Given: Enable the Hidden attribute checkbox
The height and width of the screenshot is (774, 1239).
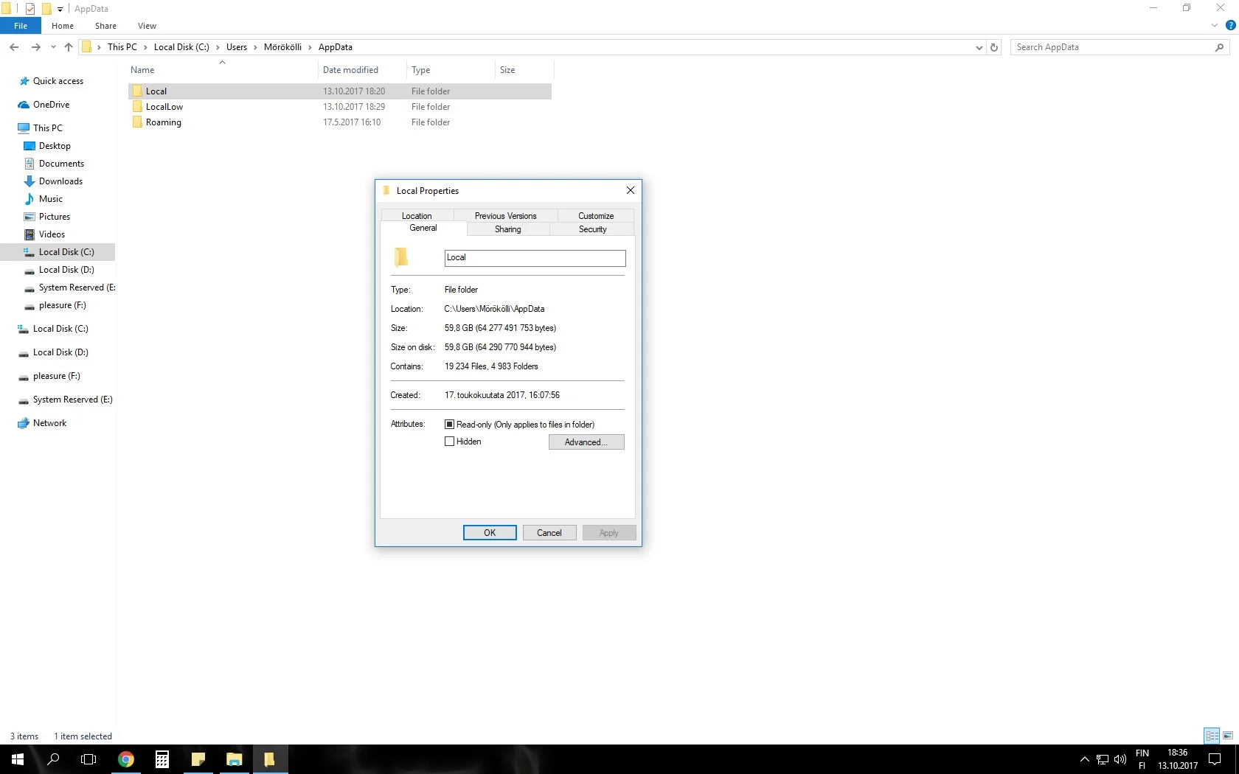Looking at the screenshot, I should (449, 442).
